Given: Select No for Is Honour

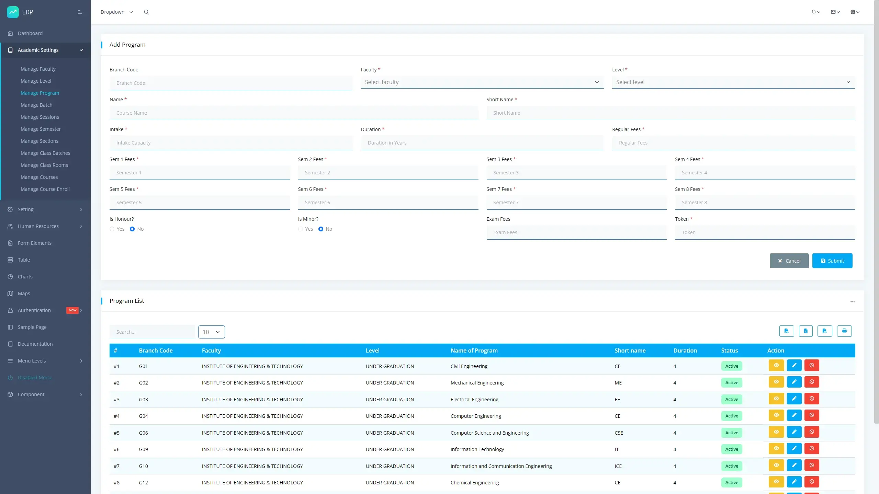Looking at the screenshot, I should [132, 229].
